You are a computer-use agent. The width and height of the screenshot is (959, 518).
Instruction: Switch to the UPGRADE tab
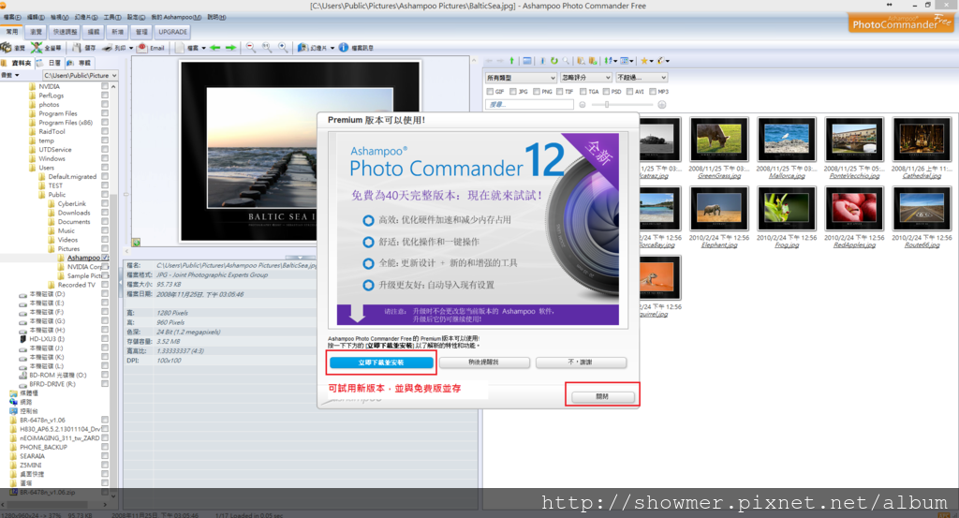tap(172, 32)
